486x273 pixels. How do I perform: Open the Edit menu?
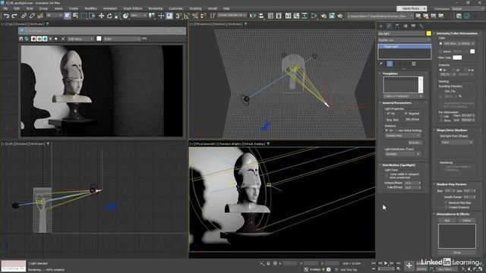(17, 8)
